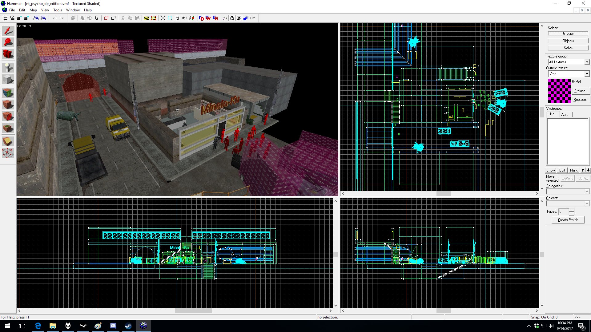Viewport: 591px width, 332px height.
Task: Click the Browse texture button
Action: point(581,91)
